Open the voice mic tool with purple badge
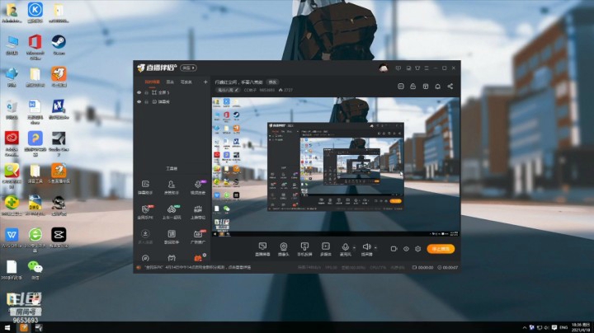Screen dimensions: 594x333 [x=198, y=187]
